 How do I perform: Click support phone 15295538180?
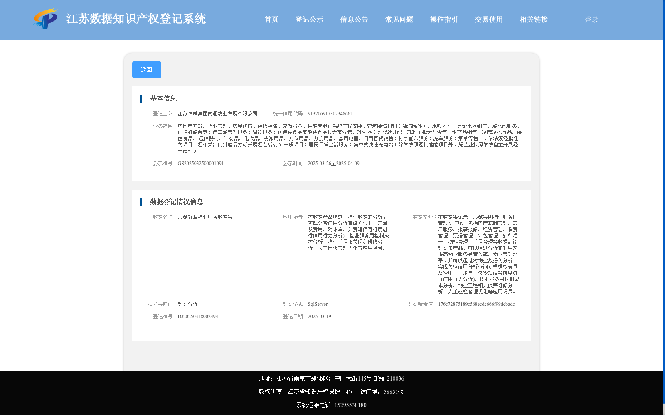pyautogui.click(x=350, y=405)
